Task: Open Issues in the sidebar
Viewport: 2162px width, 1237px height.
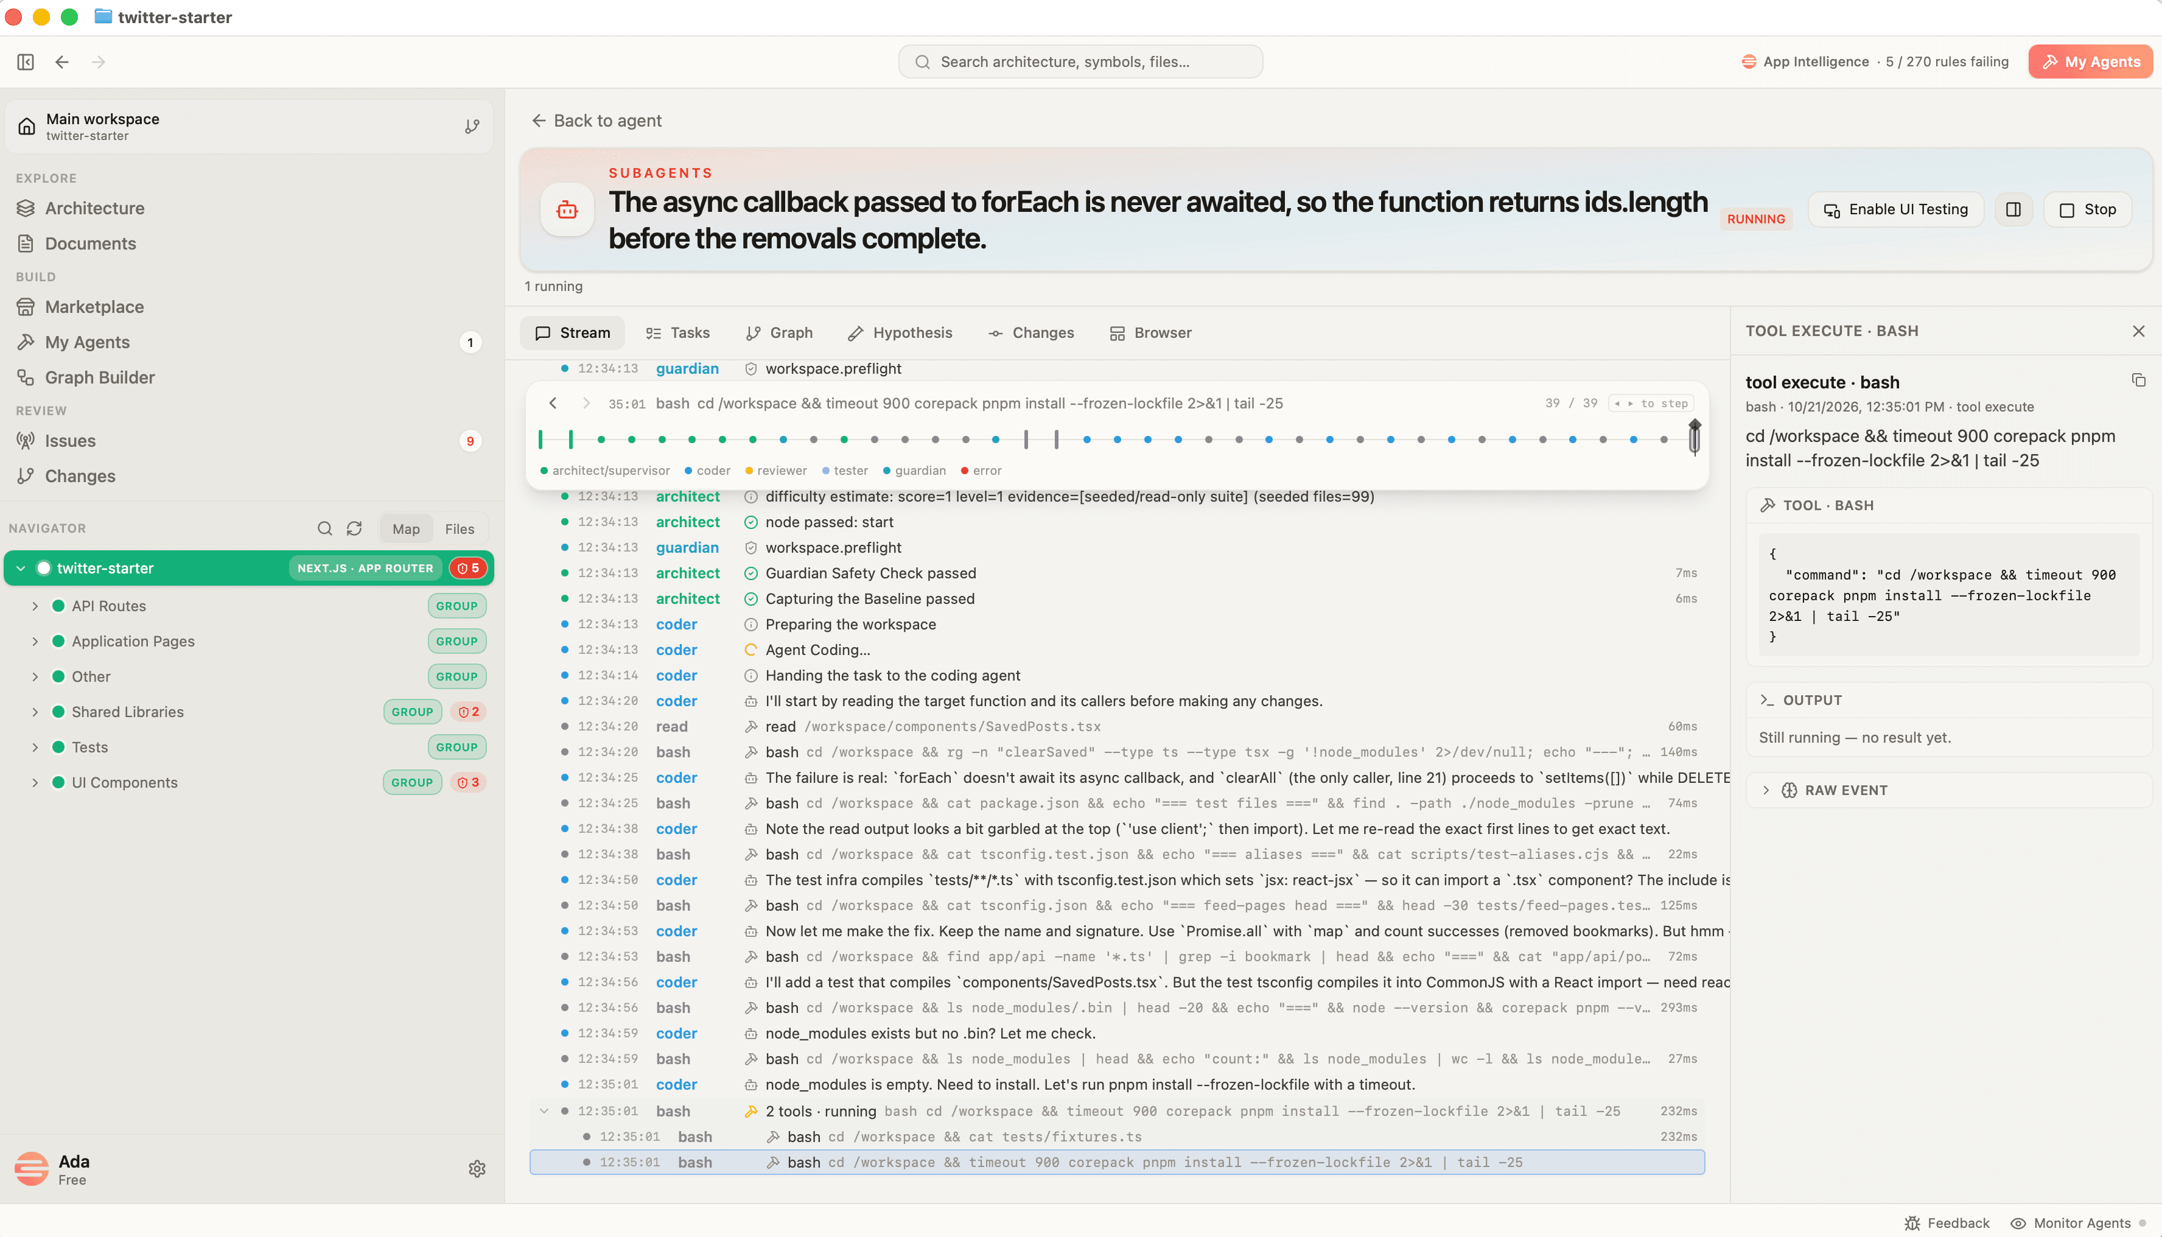Action: click(69, 441)
